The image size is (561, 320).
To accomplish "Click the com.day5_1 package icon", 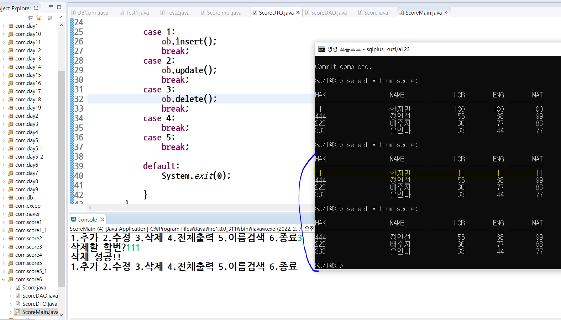I will 11,149.
